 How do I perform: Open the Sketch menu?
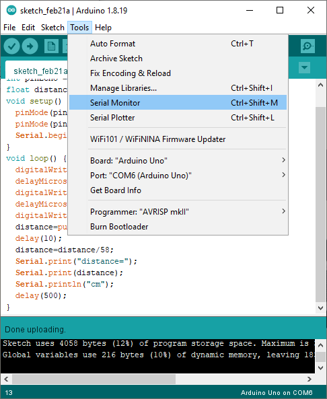[x=52, y=28]
